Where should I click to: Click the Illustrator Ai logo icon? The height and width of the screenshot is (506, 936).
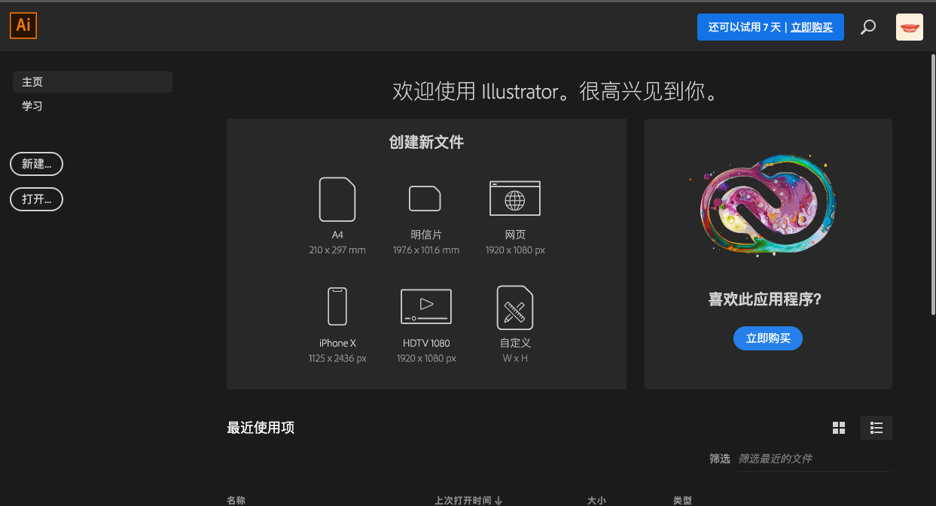point(23,26)
